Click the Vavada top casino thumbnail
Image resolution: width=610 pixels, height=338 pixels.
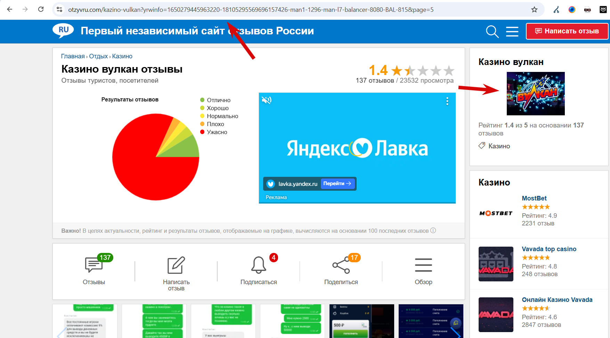click(496, 264)
